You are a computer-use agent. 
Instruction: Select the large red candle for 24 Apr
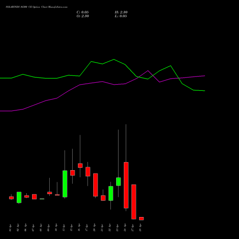click(x=126, y=185)
